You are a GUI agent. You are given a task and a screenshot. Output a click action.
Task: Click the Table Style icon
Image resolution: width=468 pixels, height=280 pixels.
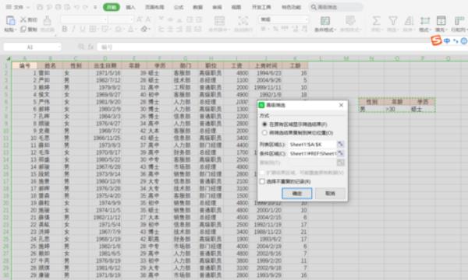[350, 21]
